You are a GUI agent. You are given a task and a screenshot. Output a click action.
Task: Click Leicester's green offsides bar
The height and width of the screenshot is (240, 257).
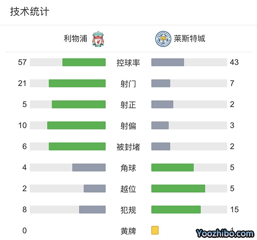[178, 188]
